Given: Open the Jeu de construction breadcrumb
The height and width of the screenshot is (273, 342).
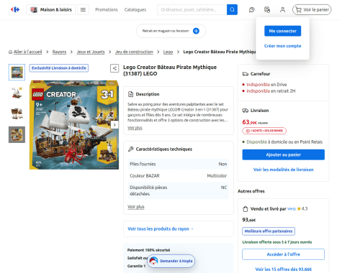Looking at the screenshot, I should [x=134, y=52].
